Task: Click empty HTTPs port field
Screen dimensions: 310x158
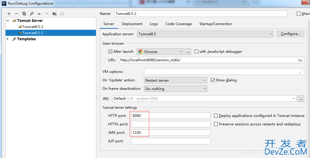Action: click(171, 124)
